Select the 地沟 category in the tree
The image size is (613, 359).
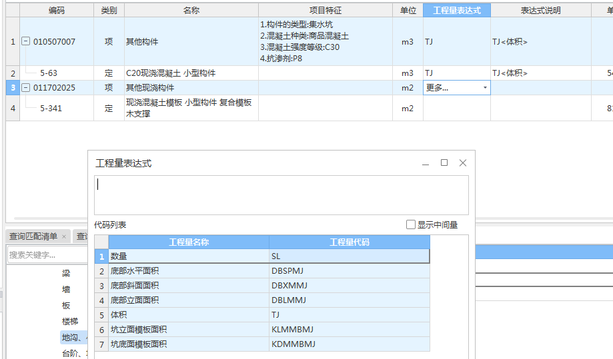click(74, 337)
